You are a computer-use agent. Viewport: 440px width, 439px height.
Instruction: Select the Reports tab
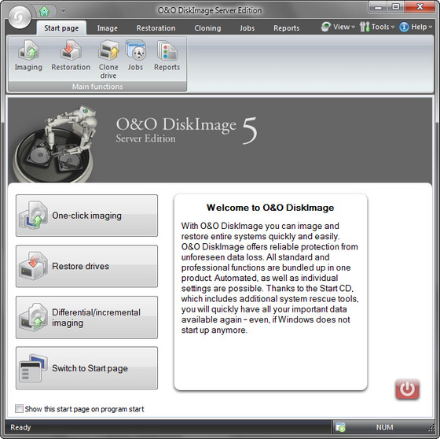(287, 28)
